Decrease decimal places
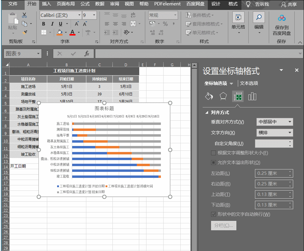 [x=161, y=33]
